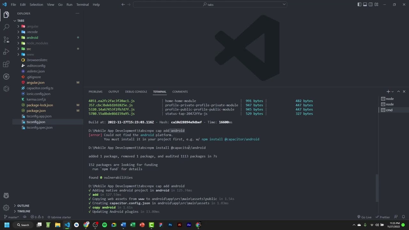Click Prettier in status bar
Screen dimensions: 409x230
tap(383, 217)
